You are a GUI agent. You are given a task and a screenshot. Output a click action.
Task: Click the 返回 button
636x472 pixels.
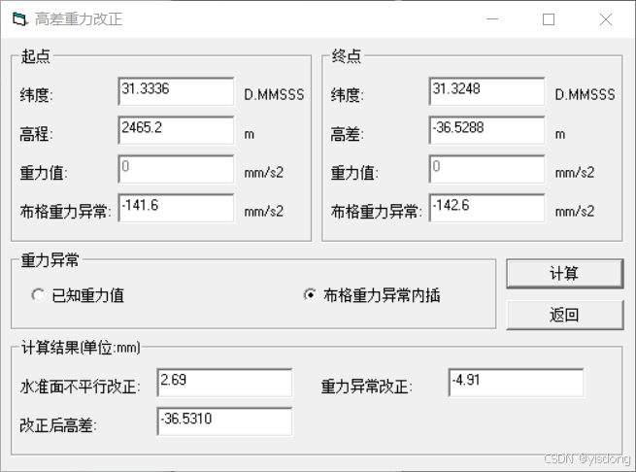(564, 315)
